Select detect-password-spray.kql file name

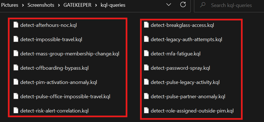(180, 68)
